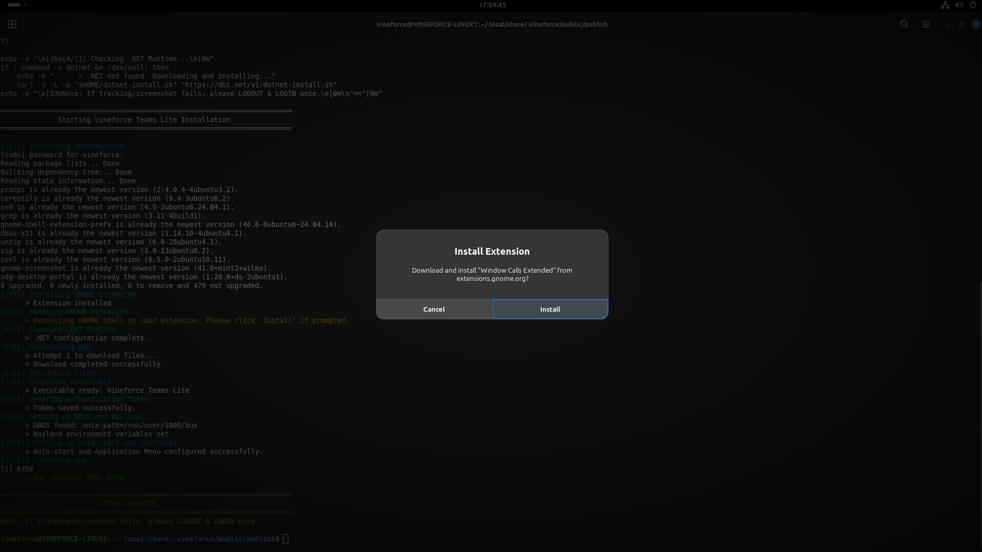Maximize the terminal window
The height and width of the screenshot is (552, 982).
point(961,24)
